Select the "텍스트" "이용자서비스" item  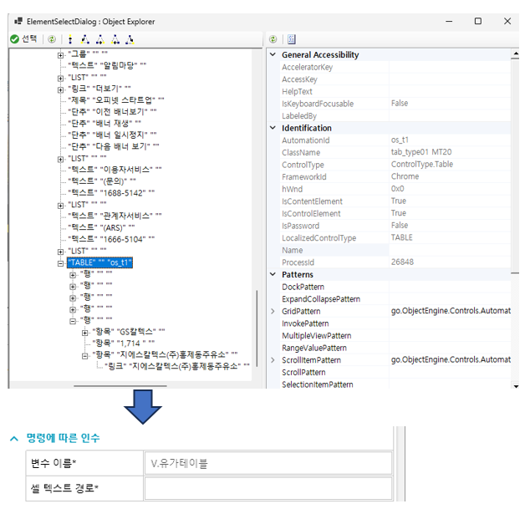tap(115, 170)
